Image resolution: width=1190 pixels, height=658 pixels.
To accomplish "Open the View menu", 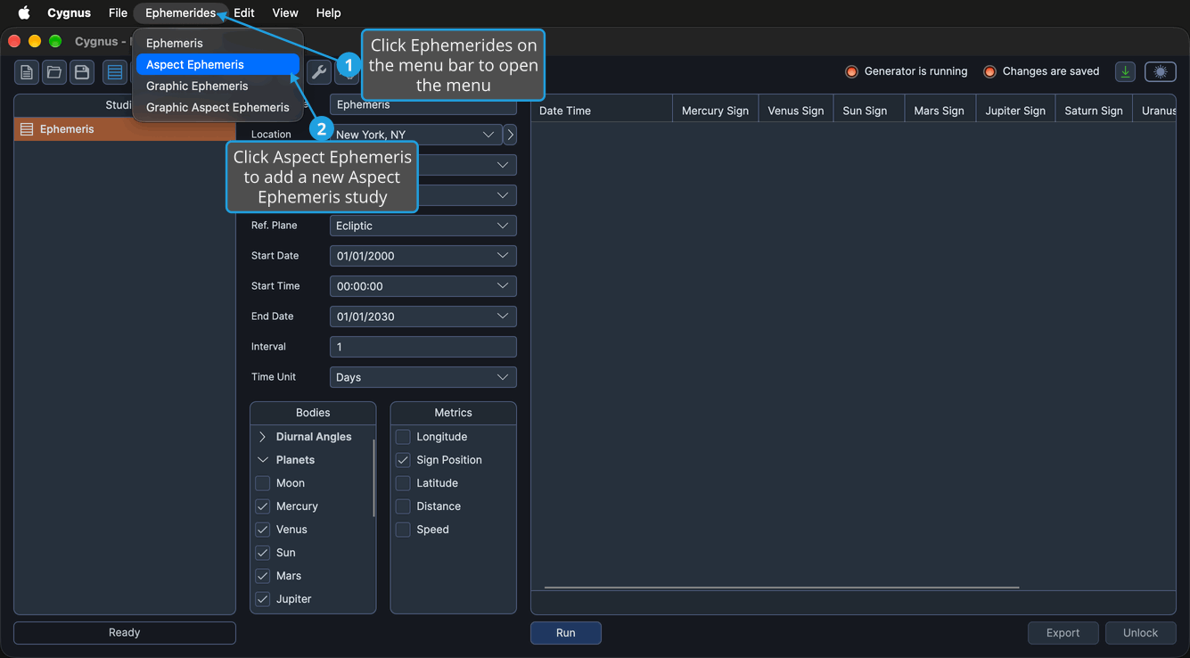I will click(285, 12).
